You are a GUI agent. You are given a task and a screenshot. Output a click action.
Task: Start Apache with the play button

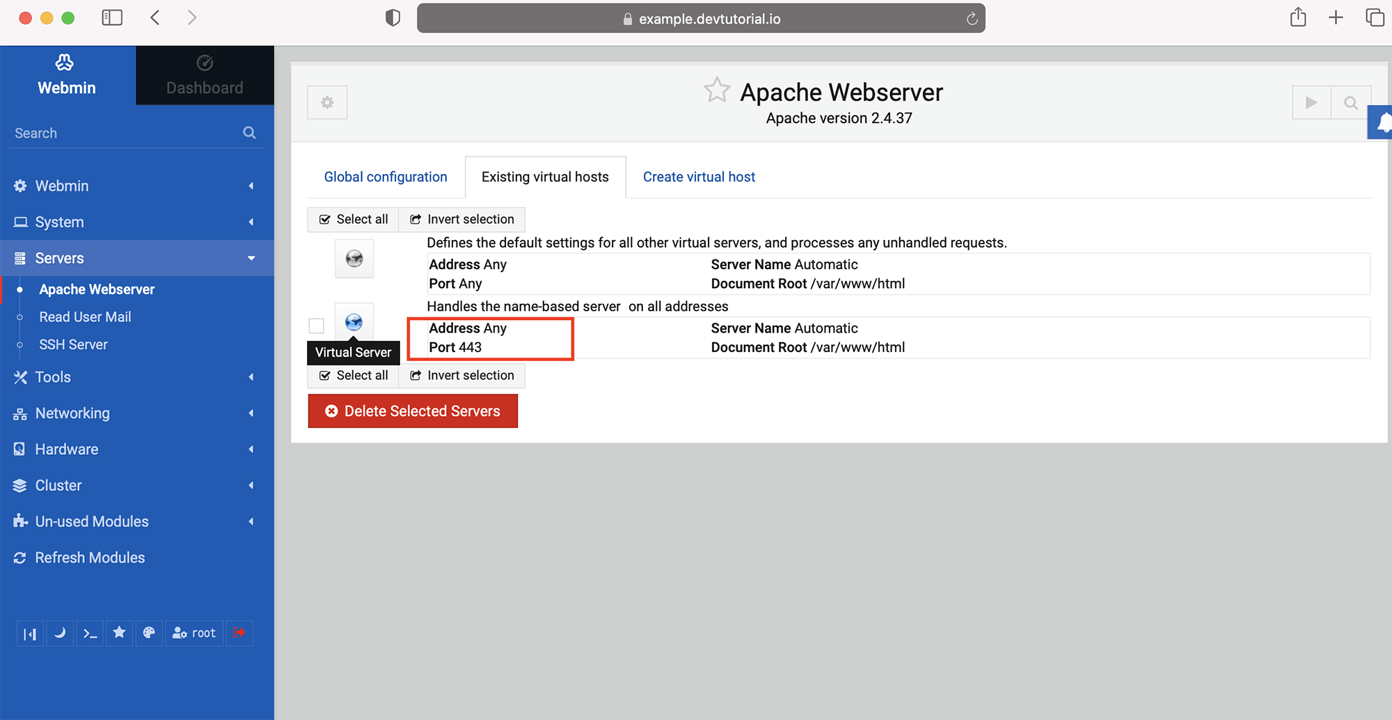click(x=1311, y=103)
